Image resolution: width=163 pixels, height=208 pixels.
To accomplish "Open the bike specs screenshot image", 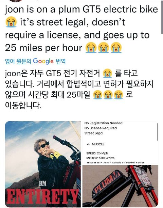I will point(120,143).
